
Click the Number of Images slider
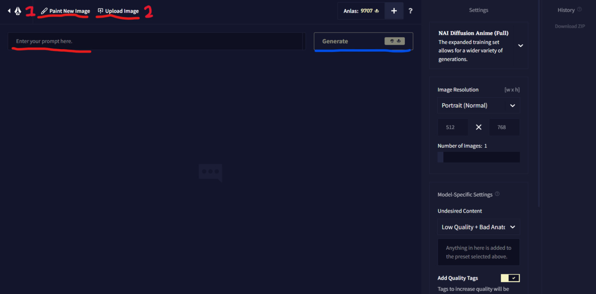pyautogui.click(x=478, y=157)
